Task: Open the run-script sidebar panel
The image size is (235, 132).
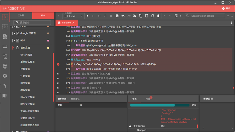Action: [x=5, y=27]
